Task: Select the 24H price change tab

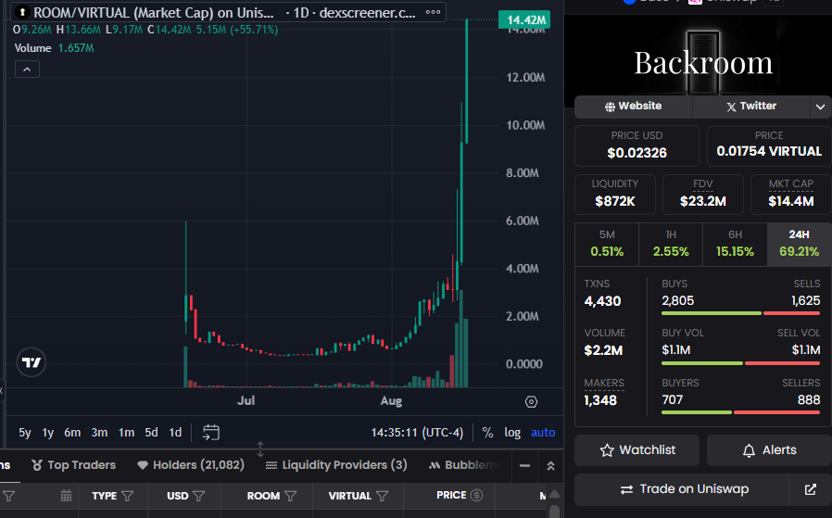Action: click(x=799, y=244)
